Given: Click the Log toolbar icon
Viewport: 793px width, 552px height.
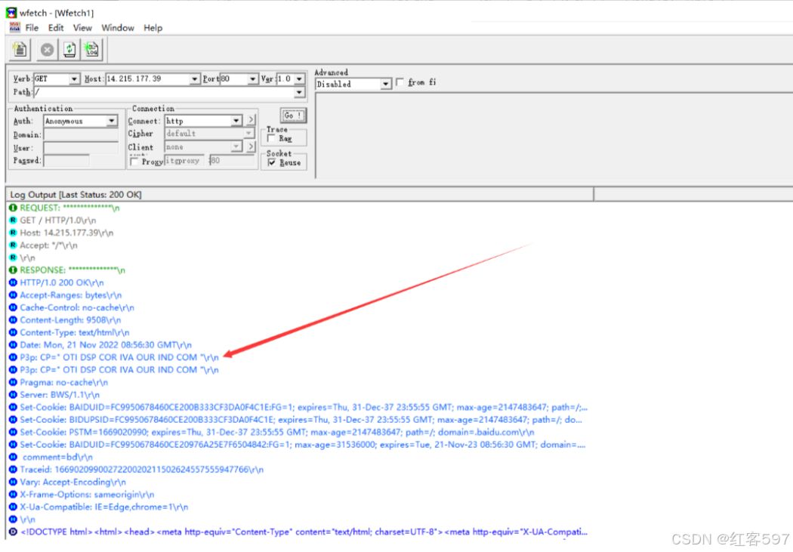Looking at the screenshot, I should (91, 50).
